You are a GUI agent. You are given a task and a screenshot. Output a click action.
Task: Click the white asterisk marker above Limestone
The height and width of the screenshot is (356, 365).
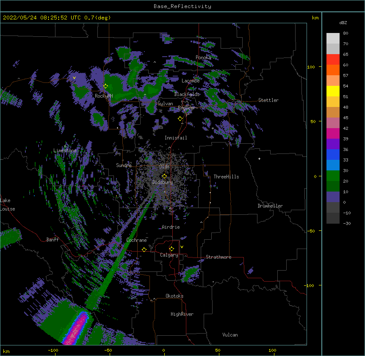click(65, 146)
